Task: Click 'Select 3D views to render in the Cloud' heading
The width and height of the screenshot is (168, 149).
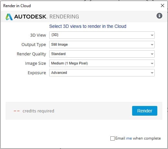Action: coord(88,26)
